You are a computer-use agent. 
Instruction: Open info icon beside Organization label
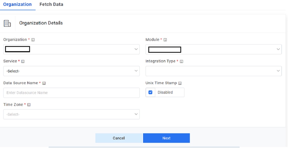[x=33, y=40]
